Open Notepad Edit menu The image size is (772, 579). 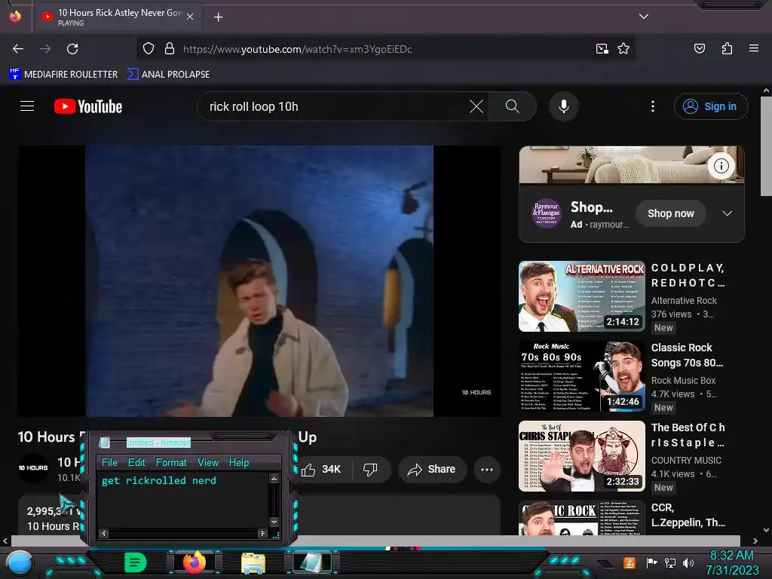(136, 462)
